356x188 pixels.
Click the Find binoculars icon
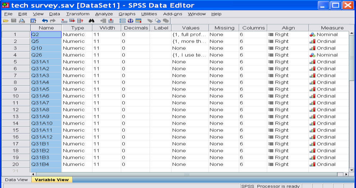point(92,21)
